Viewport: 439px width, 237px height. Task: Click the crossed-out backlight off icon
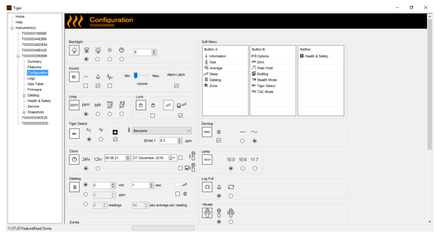pos(87,50)
